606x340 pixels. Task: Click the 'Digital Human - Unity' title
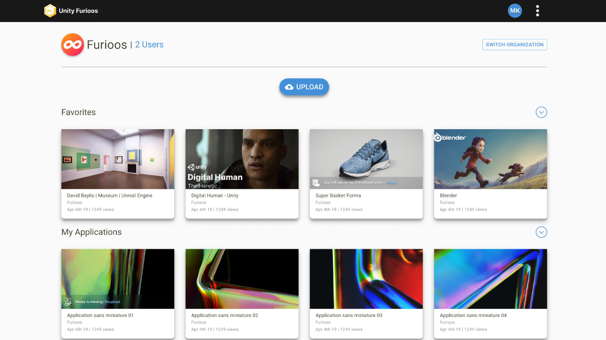point(215,195)
